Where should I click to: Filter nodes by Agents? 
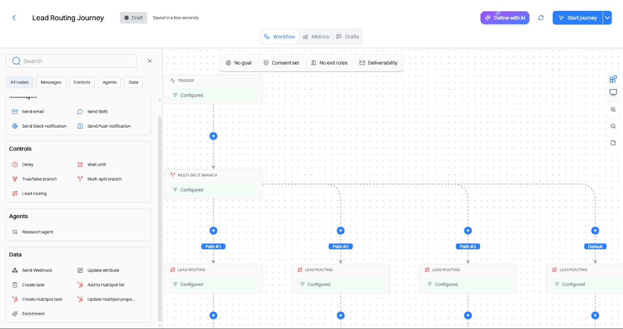click(109, 82)
